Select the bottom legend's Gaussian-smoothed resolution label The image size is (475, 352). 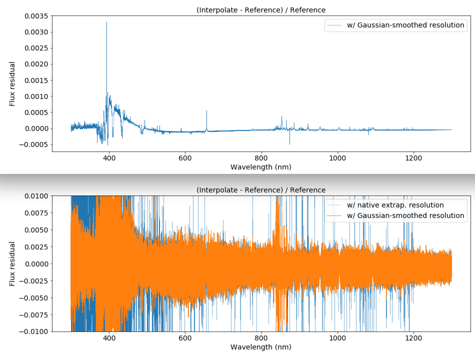point(405,215)
